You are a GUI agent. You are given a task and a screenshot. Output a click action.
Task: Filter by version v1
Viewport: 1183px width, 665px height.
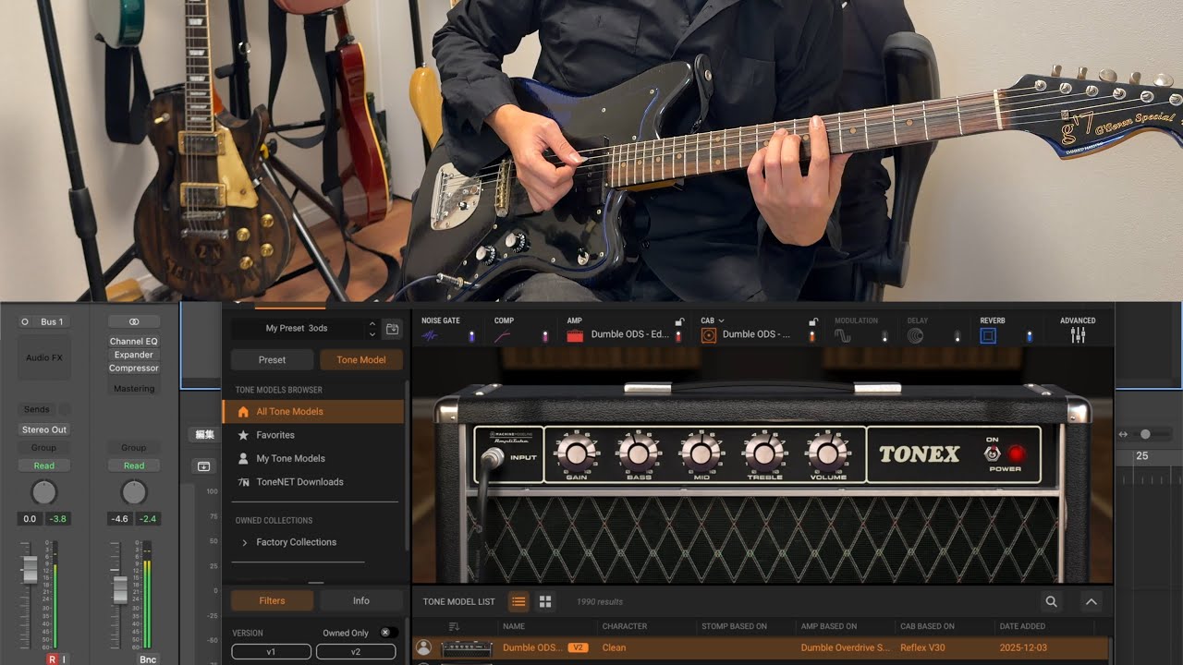[x=271, y=651]
